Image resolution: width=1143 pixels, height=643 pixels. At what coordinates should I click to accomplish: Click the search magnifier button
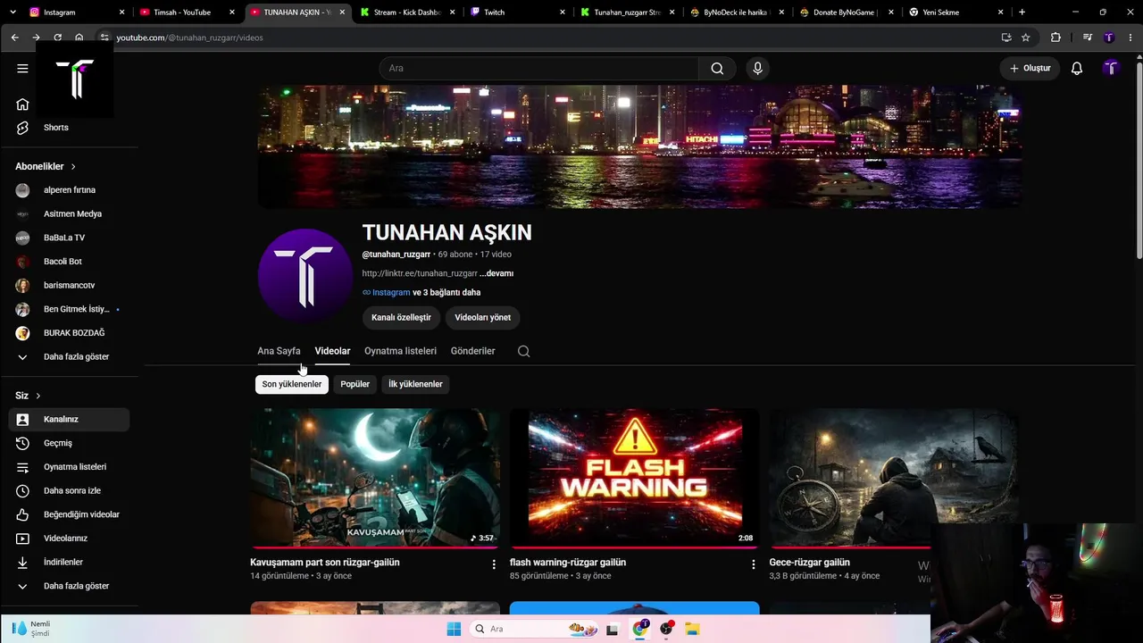(717, 69)
